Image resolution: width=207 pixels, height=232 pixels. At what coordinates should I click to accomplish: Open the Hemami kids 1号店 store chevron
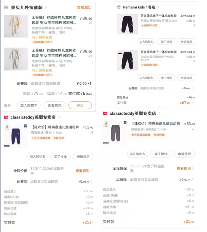pos(158,7)
